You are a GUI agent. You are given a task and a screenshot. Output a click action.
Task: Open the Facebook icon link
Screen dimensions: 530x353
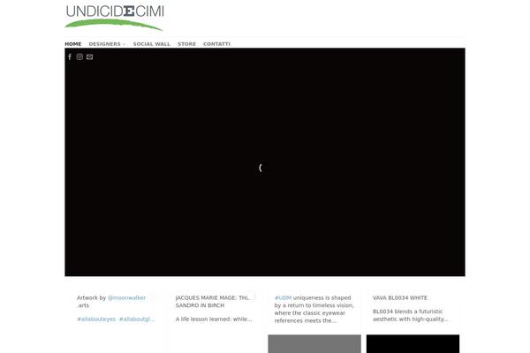70,56
